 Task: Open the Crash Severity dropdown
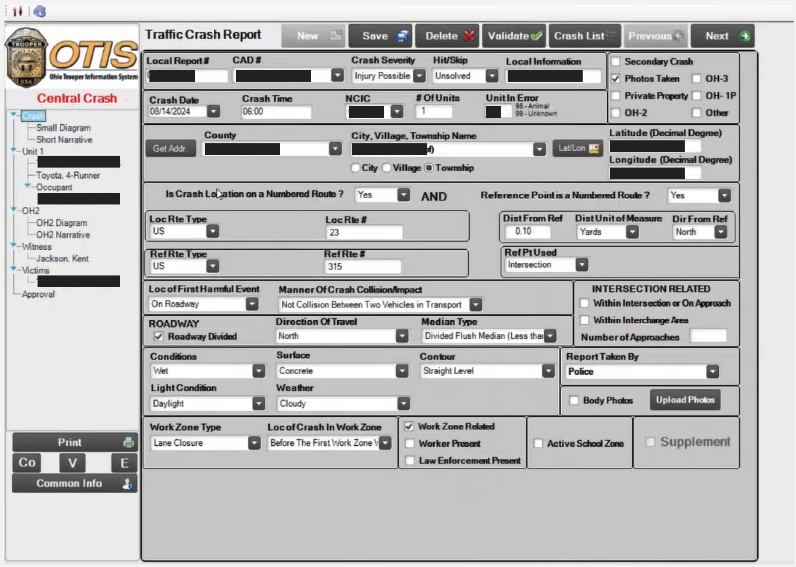419,76
